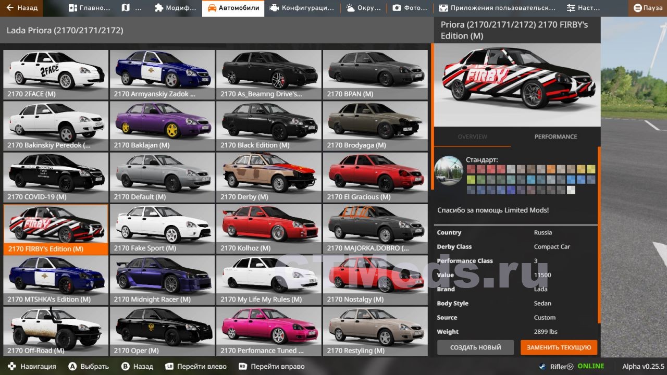Pick the 2170 Restyling (M) car

tap(375, 331)
